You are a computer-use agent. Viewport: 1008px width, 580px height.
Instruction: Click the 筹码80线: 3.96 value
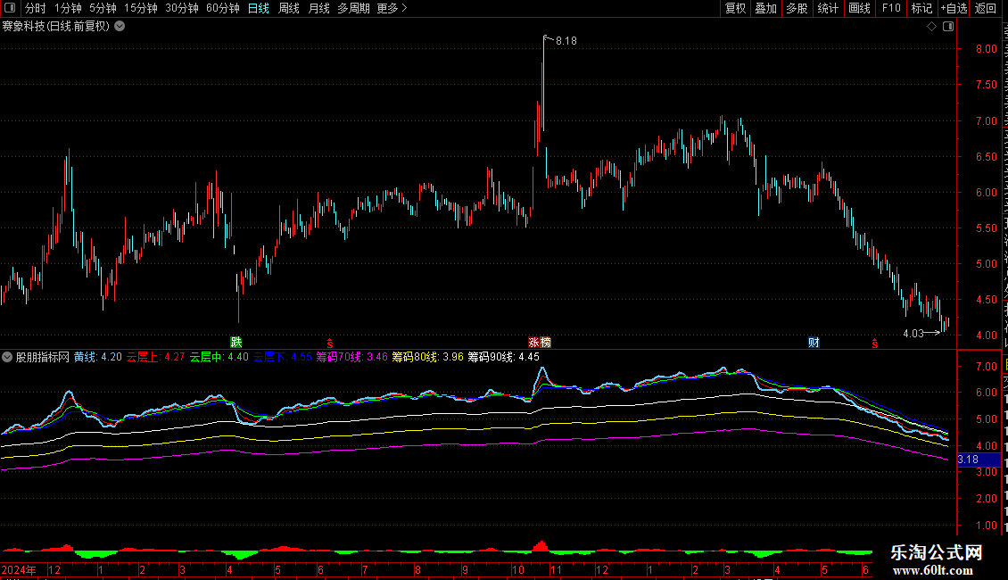tap(427, 357)
